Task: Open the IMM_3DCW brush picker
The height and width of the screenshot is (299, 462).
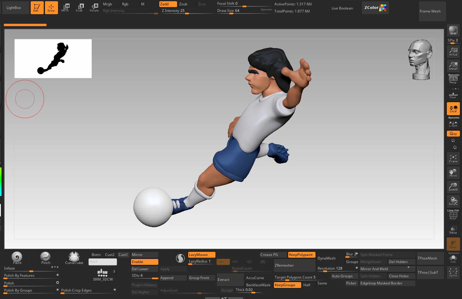Action: [x=103, y=275]
